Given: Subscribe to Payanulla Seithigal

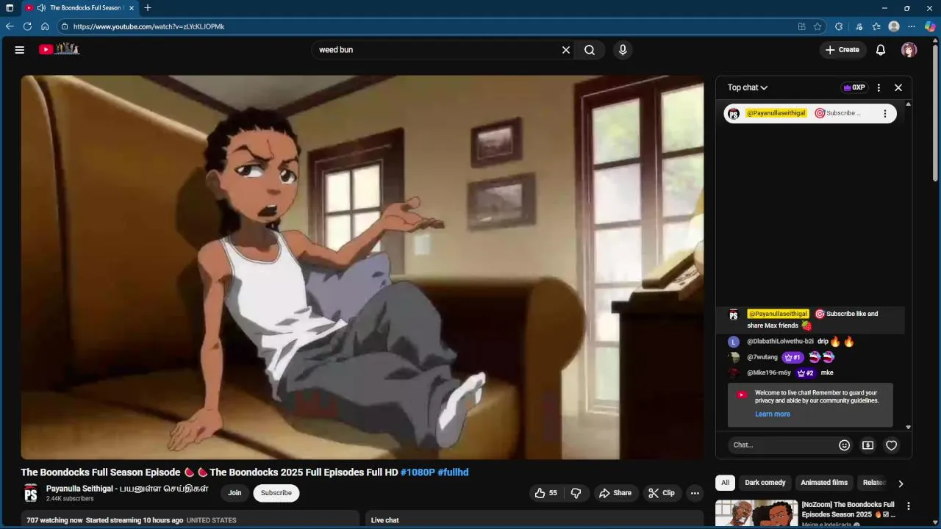Looking at the screenshot, I should coord(276,493).
